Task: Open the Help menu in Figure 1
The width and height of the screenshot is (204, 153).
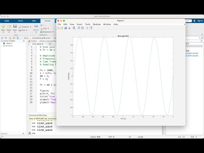Action: point(116,24)
